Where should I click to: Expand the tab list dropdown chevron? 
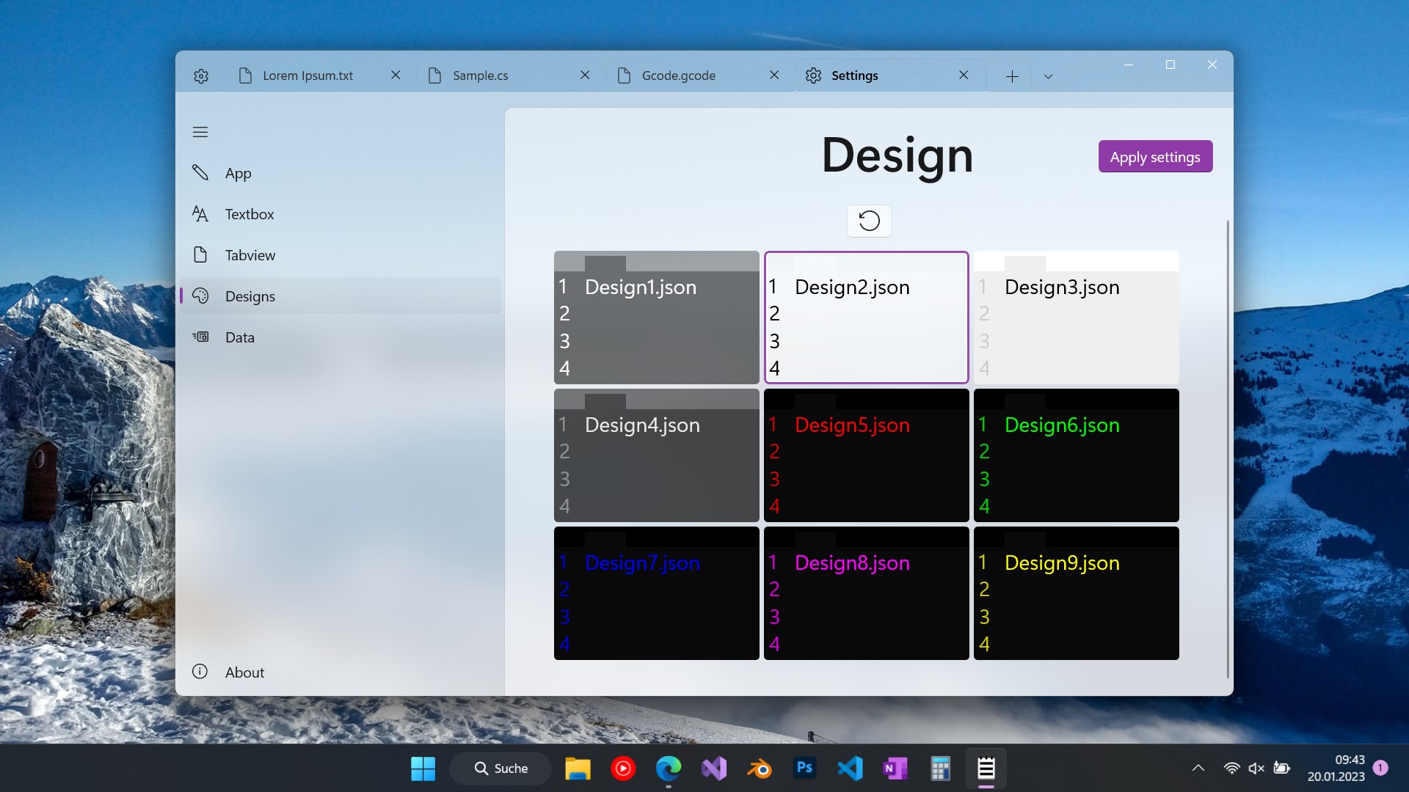click(x=1048, y=76)
